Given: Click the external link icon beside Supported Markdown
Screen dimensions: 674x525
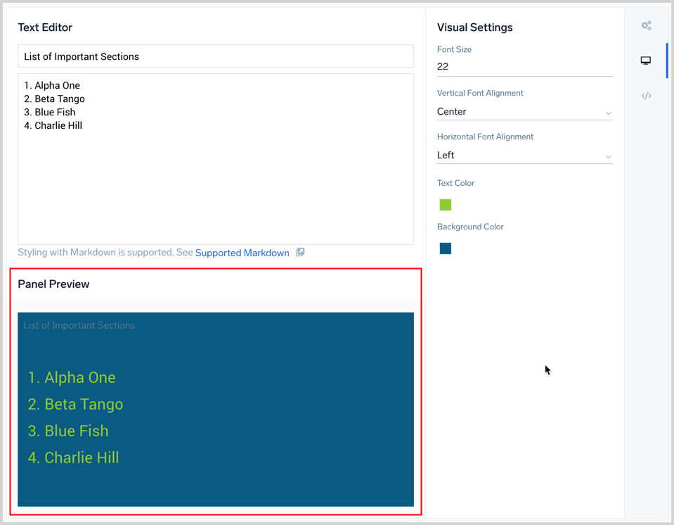Looking at the screenshot, I should coord(300,252).
